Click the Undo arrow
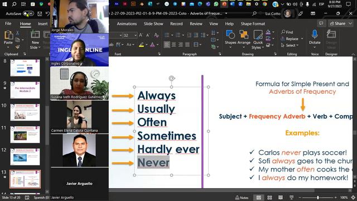Screen dimensions: 357x201 click(x=47, y=13)
